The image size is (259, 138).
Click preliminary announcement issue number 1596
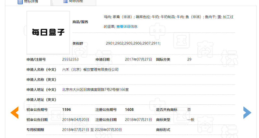pos(67,110)
